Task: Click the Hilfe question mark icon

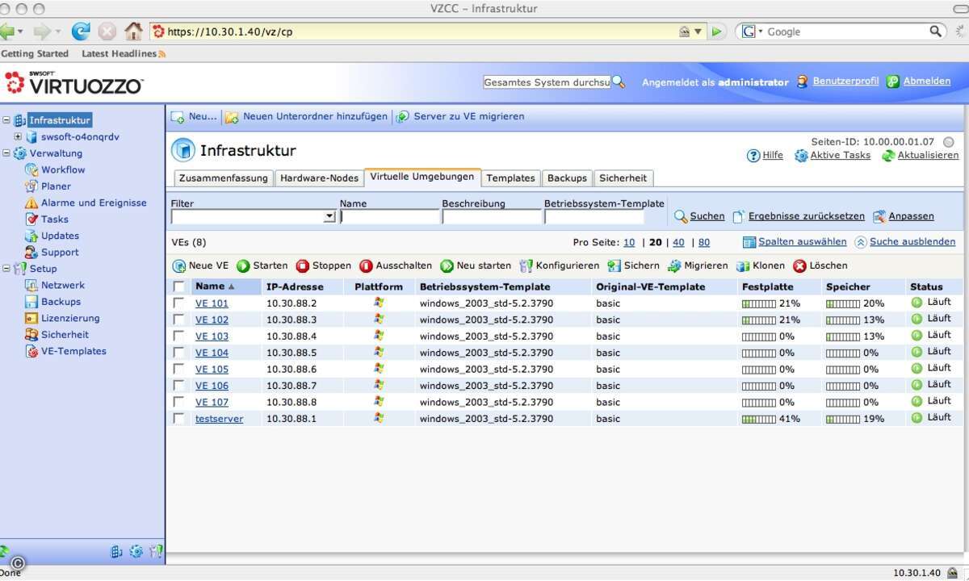Action: tap(753, 156)
